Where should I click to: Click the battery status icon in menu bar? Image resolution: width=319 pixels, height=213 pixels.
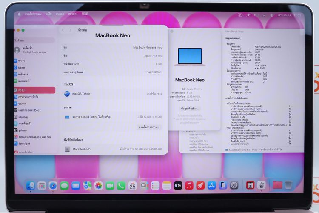click(x=256, y=15)
